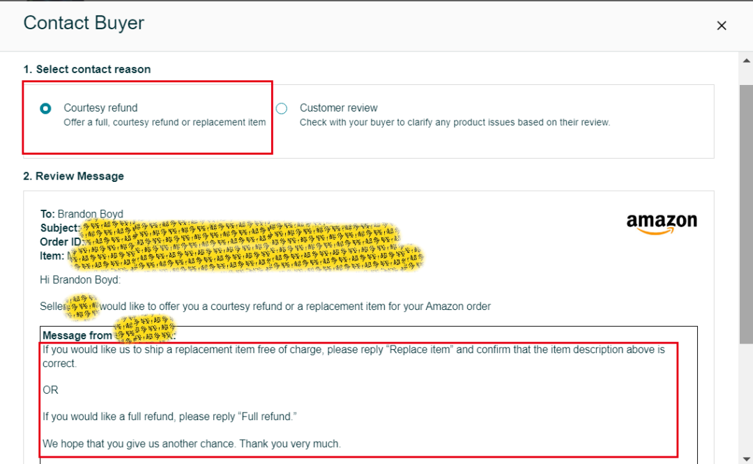
Task: Click the vertical scrollbar thumb
Action: (746, 214)
